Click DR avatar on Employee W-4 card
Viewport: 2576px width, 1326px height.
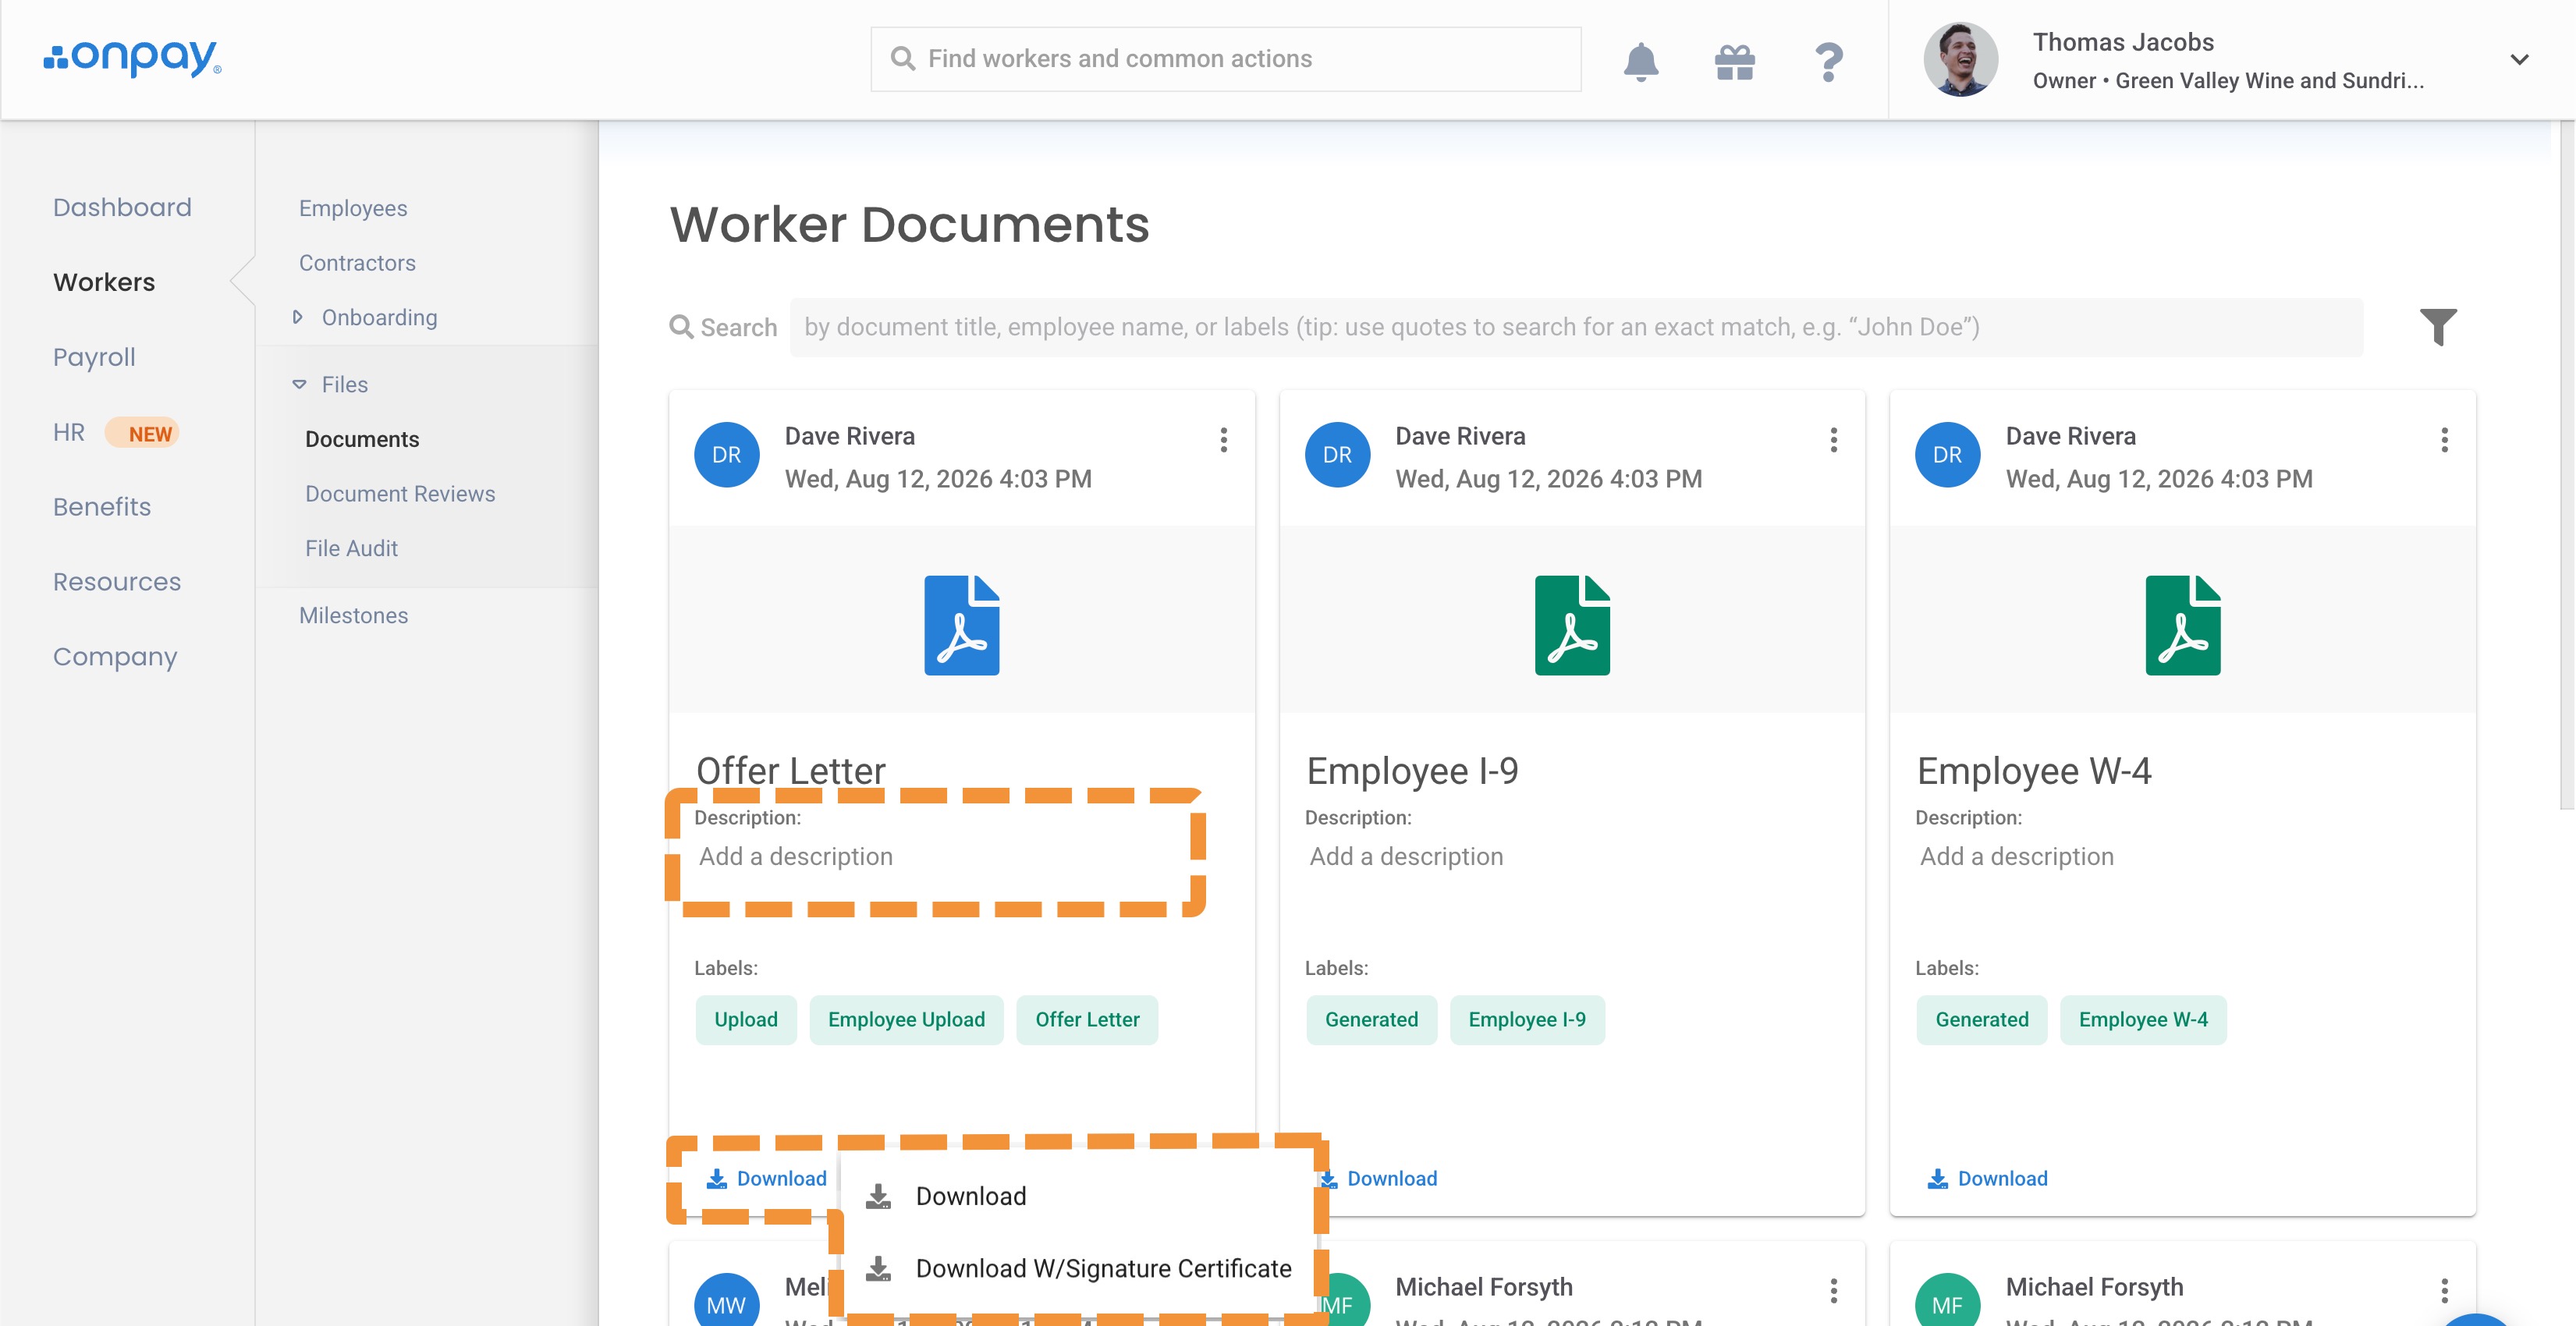pos(1947,455)
